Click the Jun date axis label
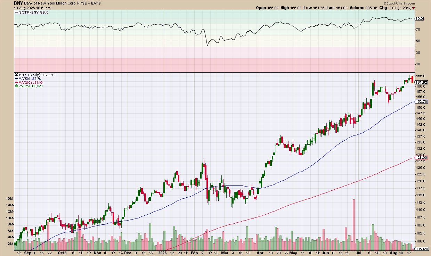 (325, 254)
